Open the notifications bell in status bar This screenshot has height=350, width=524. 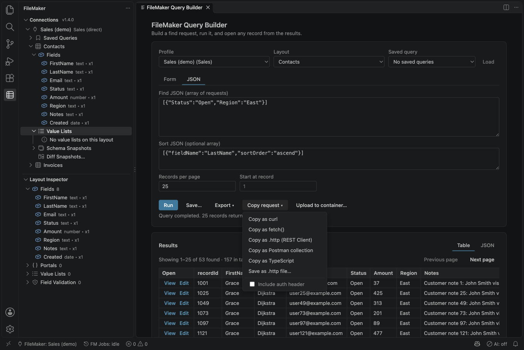[516, 344]
